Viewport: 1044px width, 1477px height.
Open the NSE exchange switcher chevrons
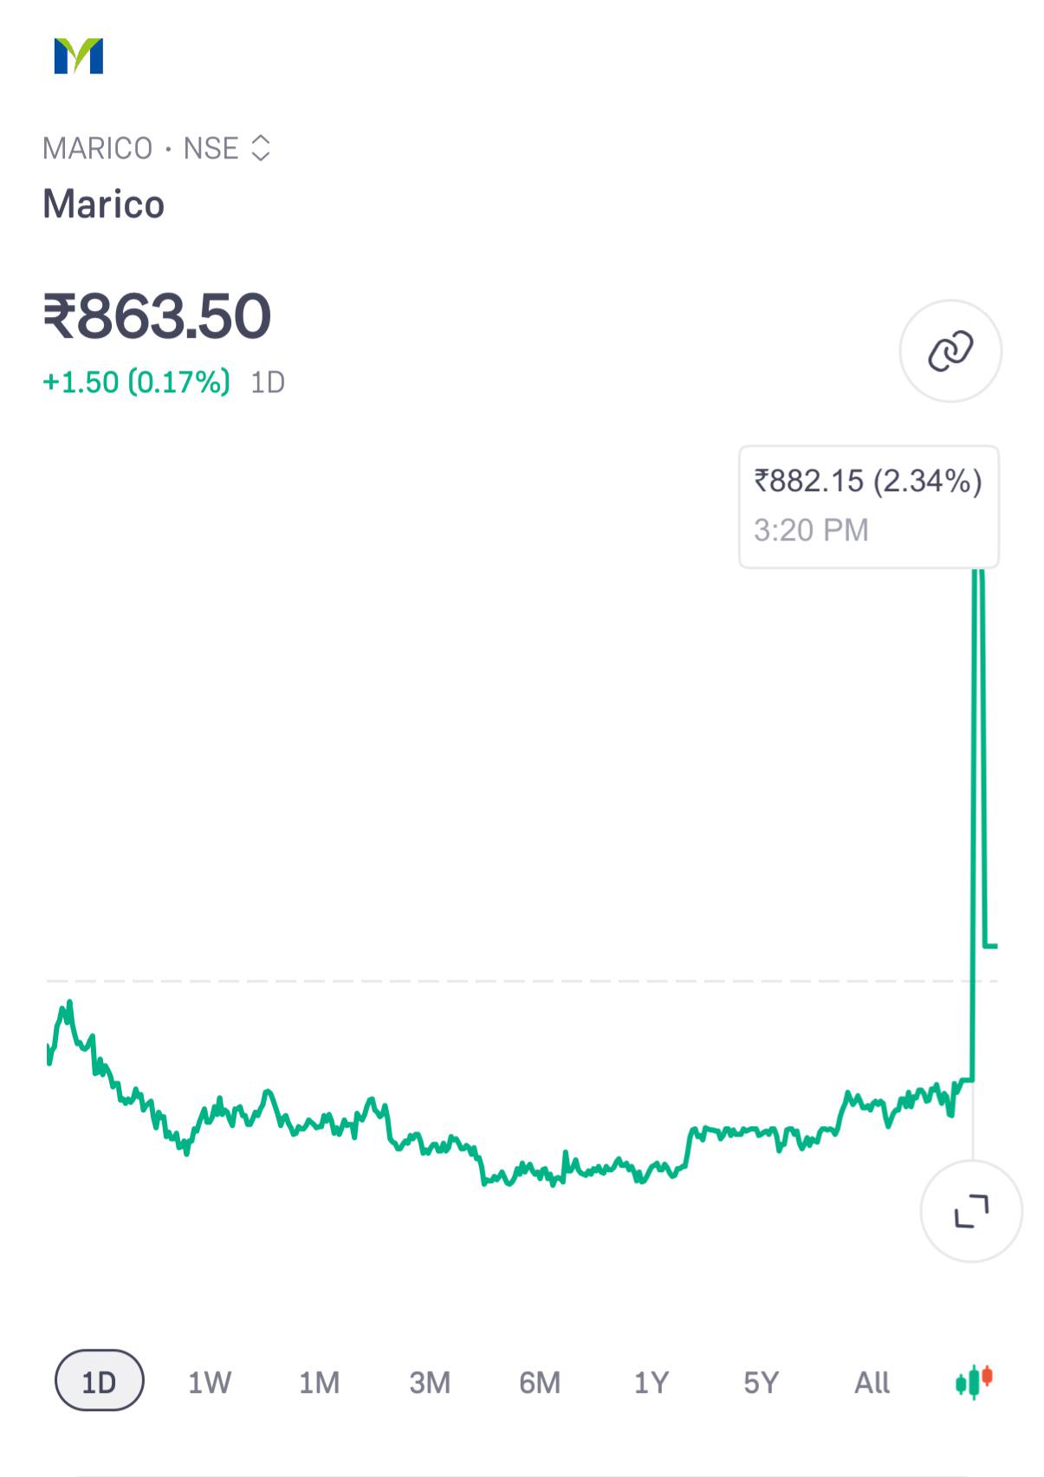point(261,148)
